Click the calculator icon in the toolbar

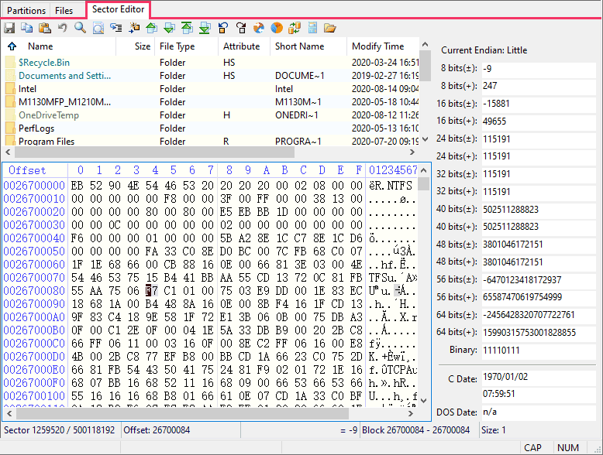click(x=312, y=28)
